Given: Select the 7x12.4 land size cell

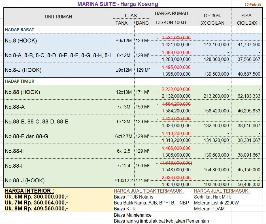Looking at the screenshot, I should (x=124, y=166).
